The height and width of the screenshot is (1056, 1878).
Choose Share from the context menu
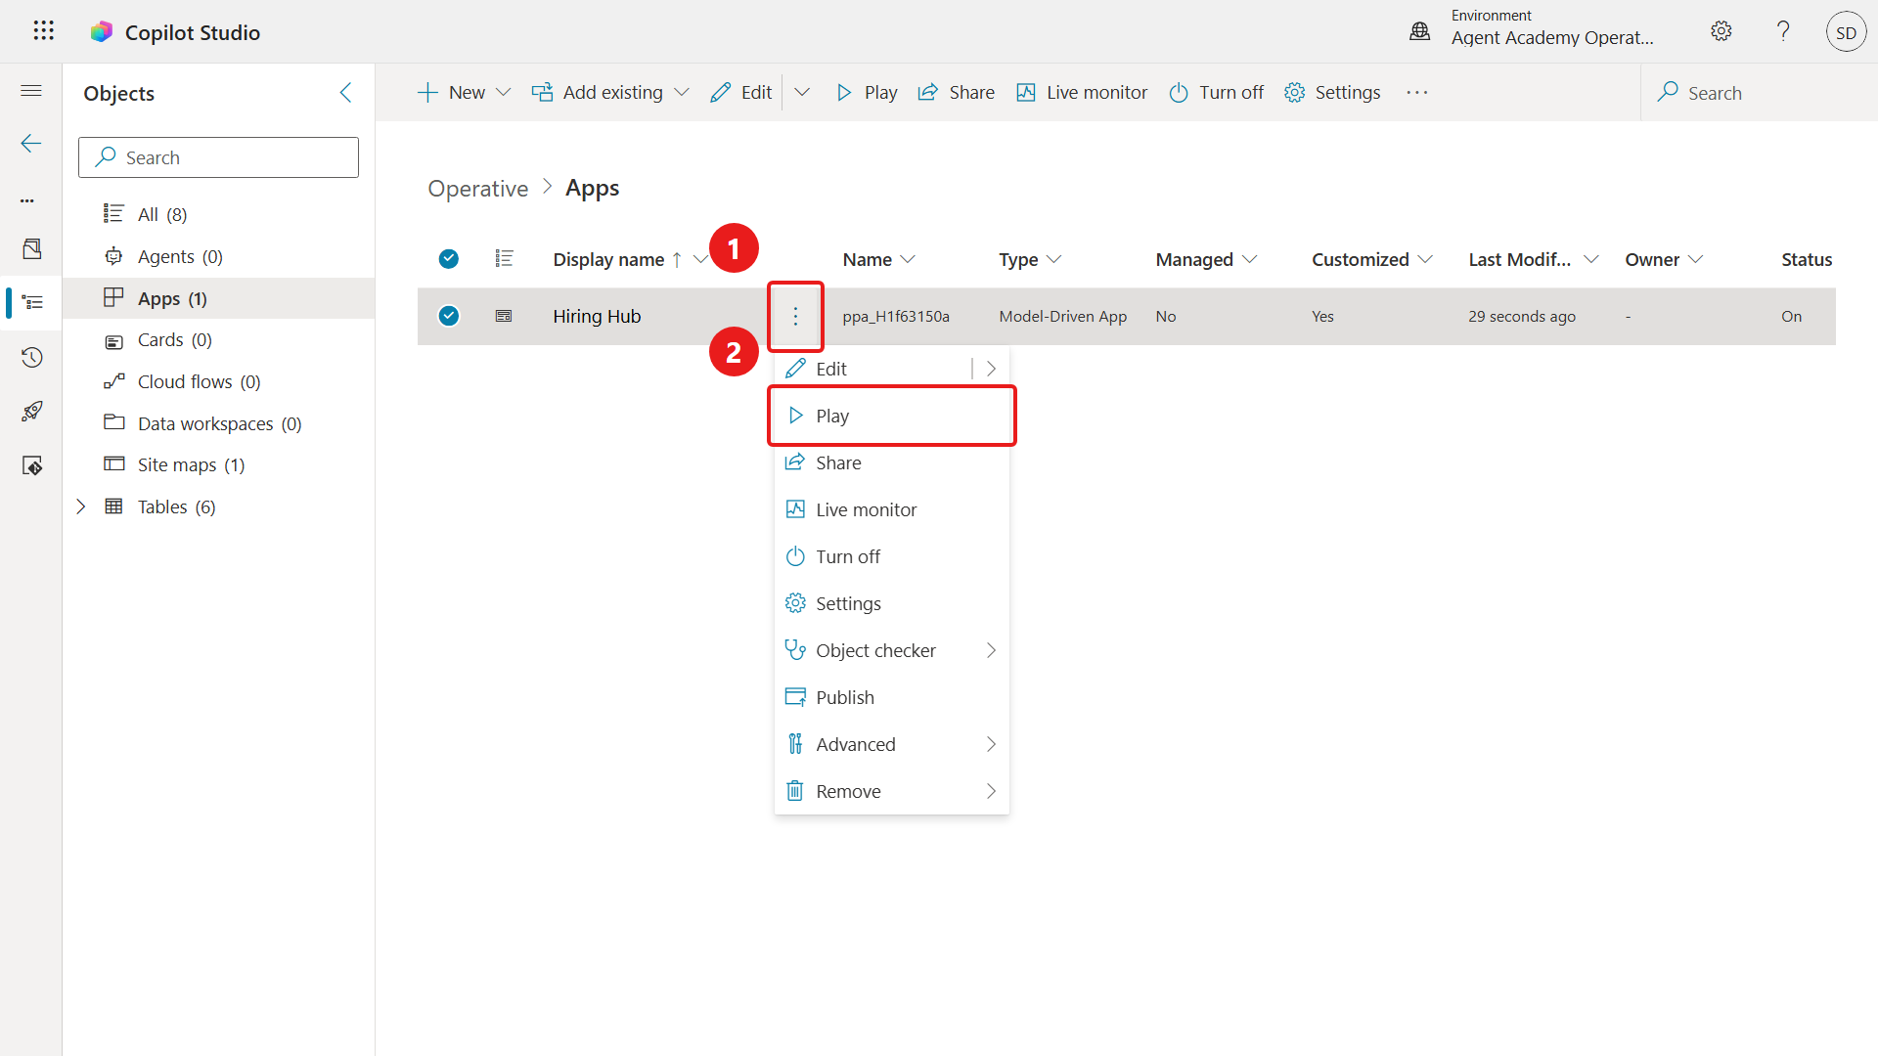pos(892,462)
